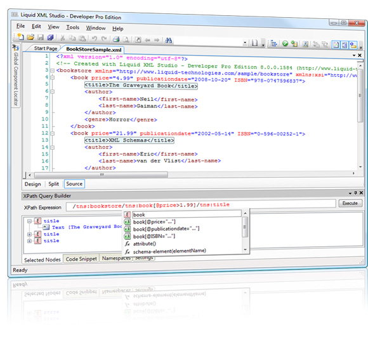
Task: Toggle the third highlighted view button in toolbar
Action: tap(353, 45)
